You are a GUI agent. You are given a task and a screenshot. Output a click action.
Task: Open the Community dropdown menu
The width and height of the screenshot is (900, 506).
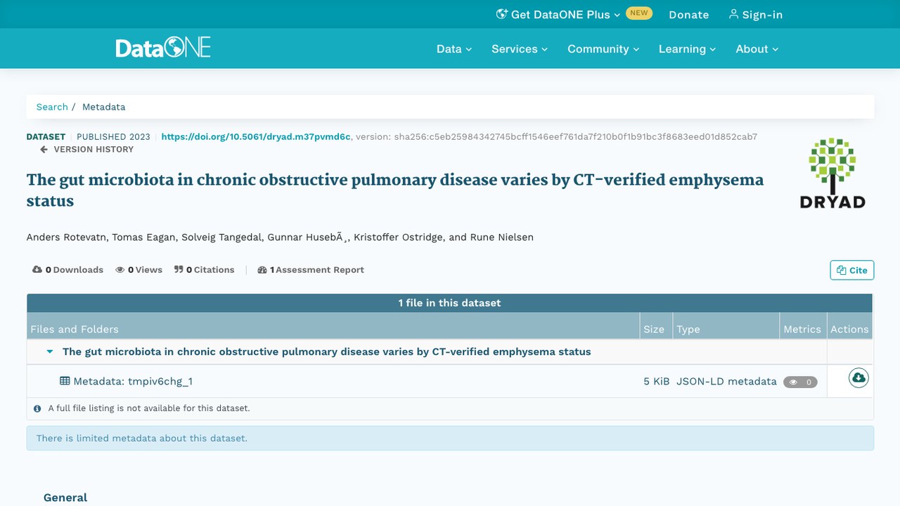pos(603,48)
